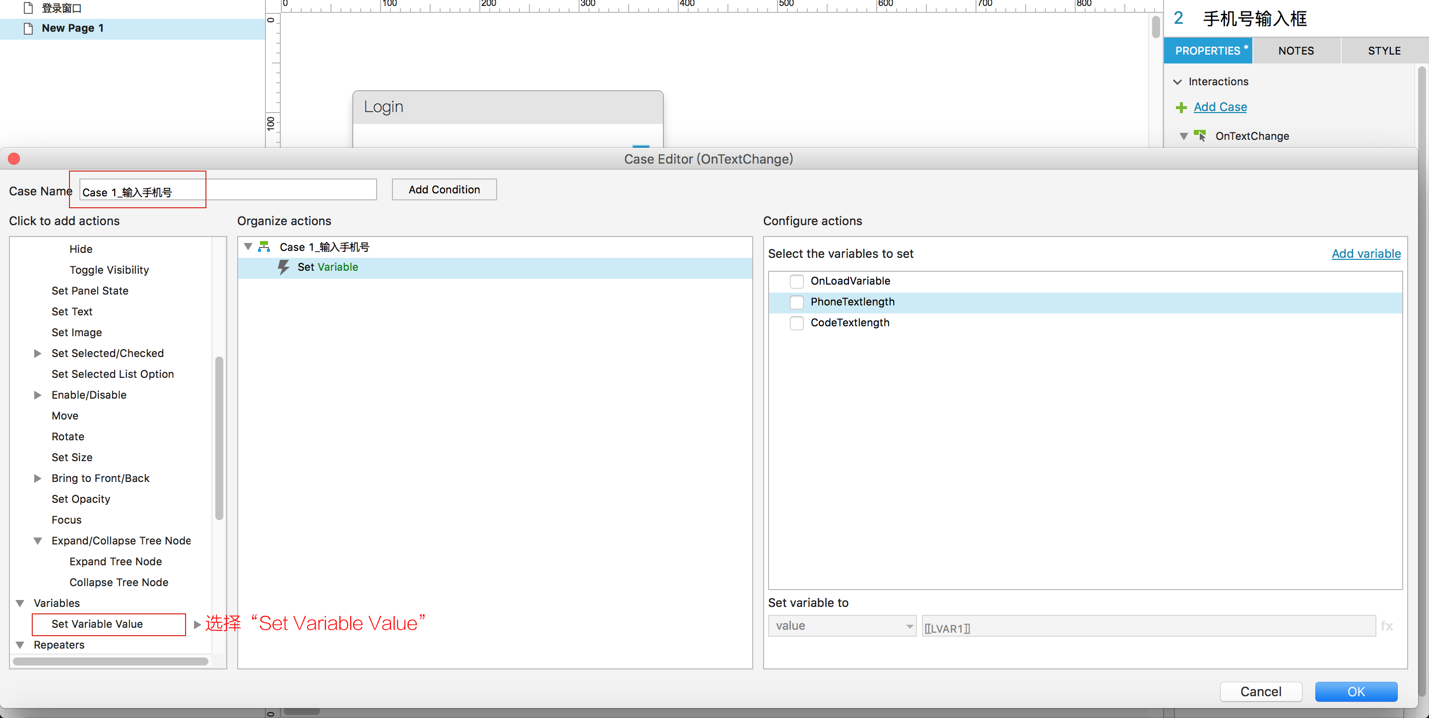This screenshot has height=718, width=1429.
Task: Click the canvas vertical scrollbar
Action: click(1156, 27)
